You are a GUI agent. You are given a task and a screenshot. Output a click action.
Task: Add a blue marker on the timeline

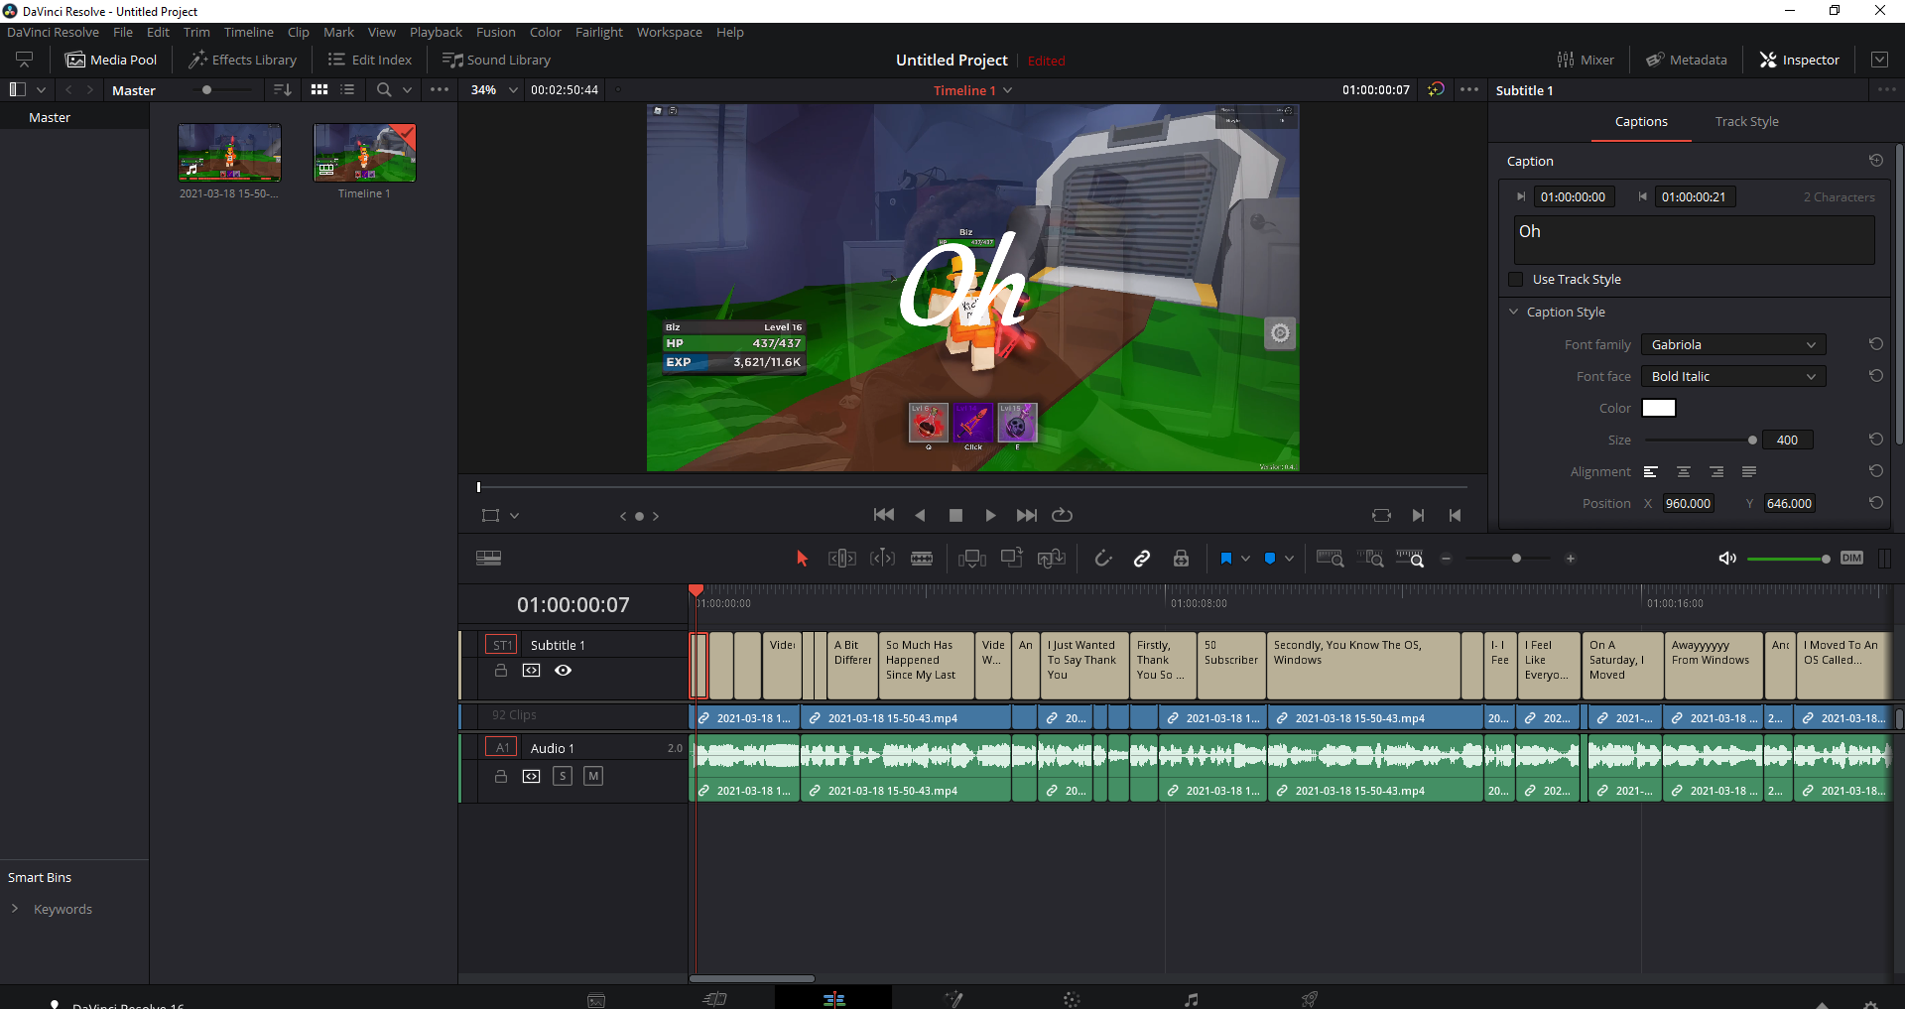[1270, 559]
